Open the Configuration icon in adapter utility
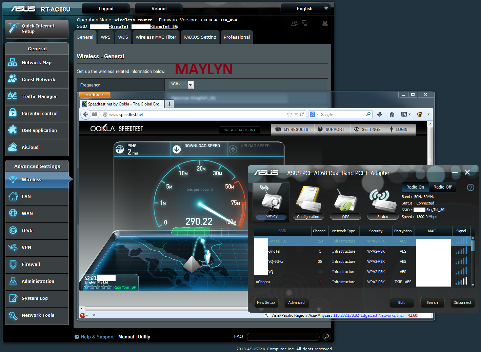The height and width of the screenshot is (352, 481). [x=308, y=201]
